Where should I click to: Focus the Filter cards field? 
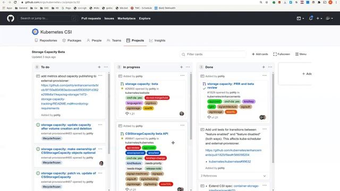point(213,54)
